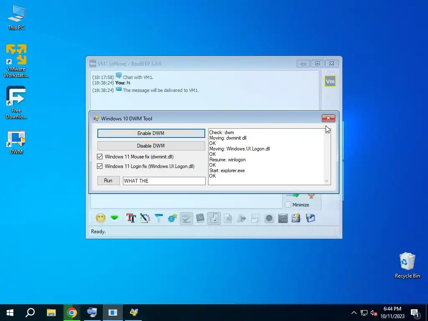Uncheck Windows 11 Mouse fix (dwminit.dll)

point(99,157)
